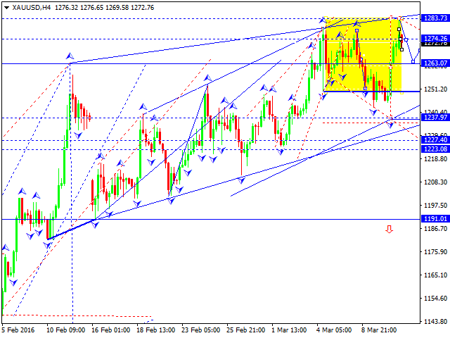
Task: Click the 8 Mar 21:00 time label
Action: coord(379,330)
